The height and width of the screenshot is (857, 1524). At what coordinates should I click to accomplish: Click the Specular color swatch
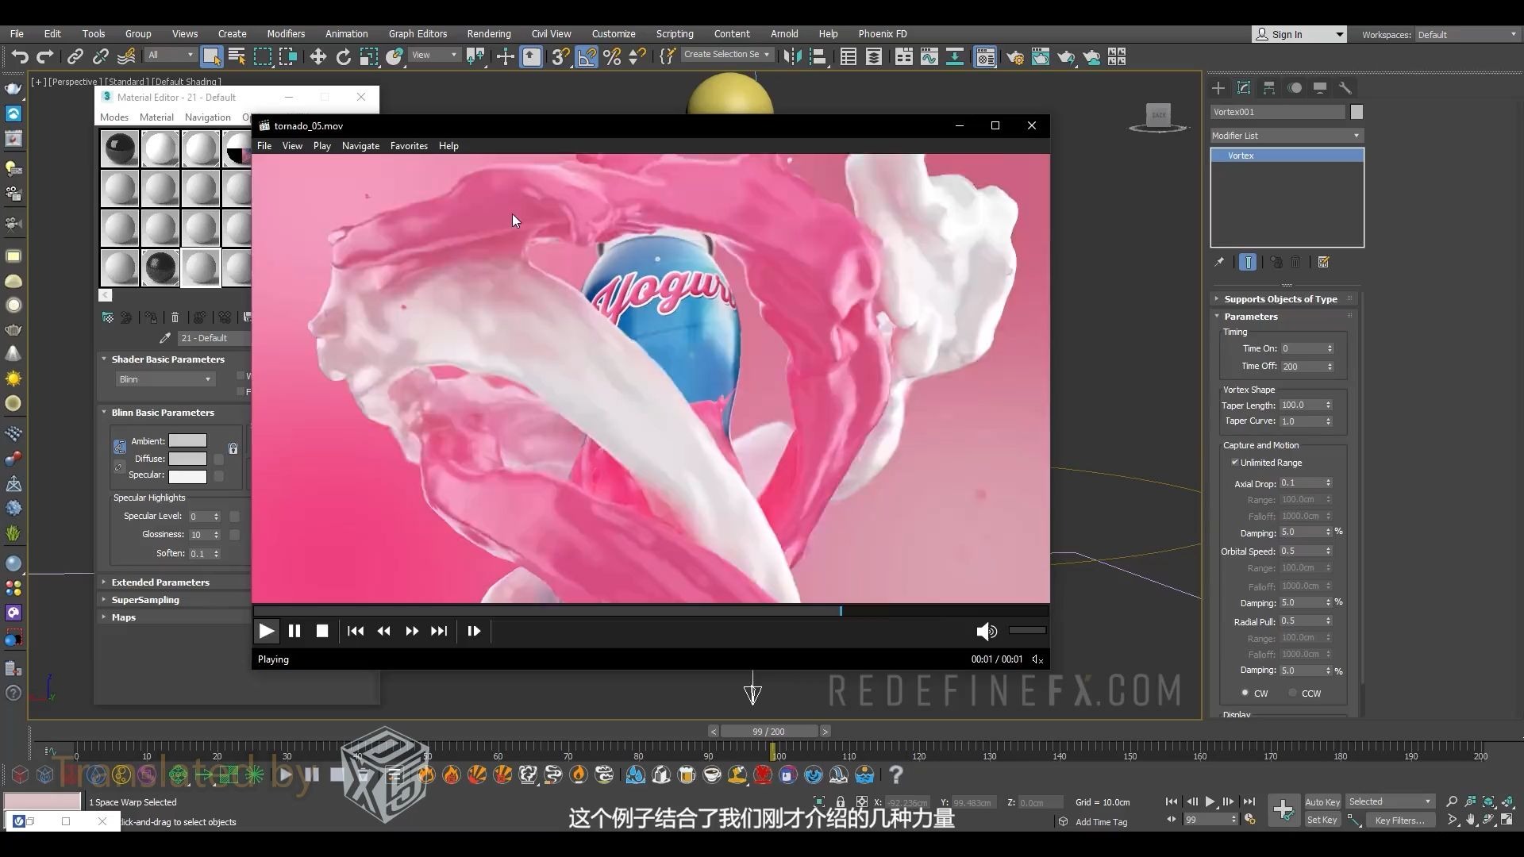click(x=188, y=476)
